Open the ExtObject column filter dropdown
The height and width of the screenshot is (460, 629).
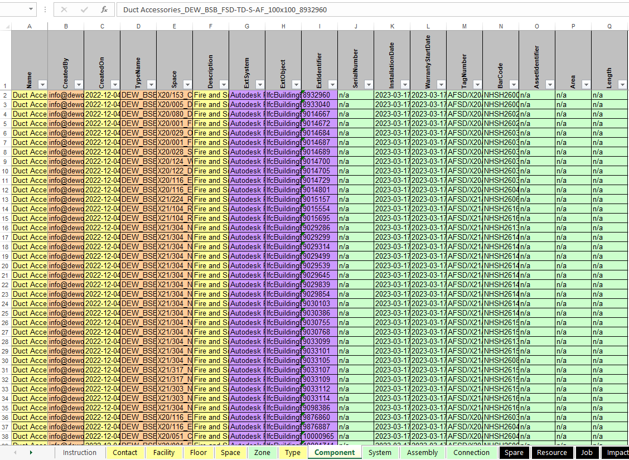pos(296,85)
